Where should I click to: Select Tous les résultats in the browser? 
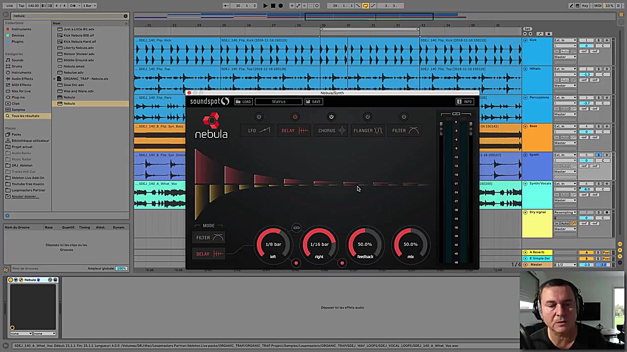pyautogui.click(x=25, y=115)
